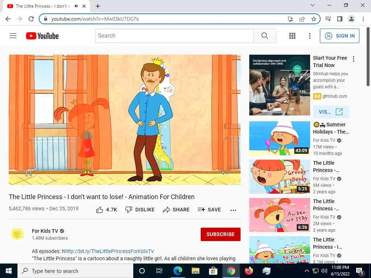Viewport: 371px width, 278px height.
Task: Open For Kids TV channel avatar
Action: (17, 234)
